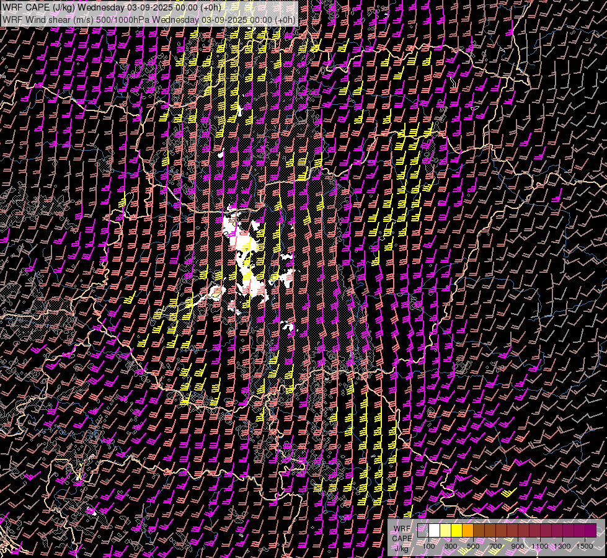Click the legend value 1100
Screen dimensions: 607x558
(x=540, y=546)
